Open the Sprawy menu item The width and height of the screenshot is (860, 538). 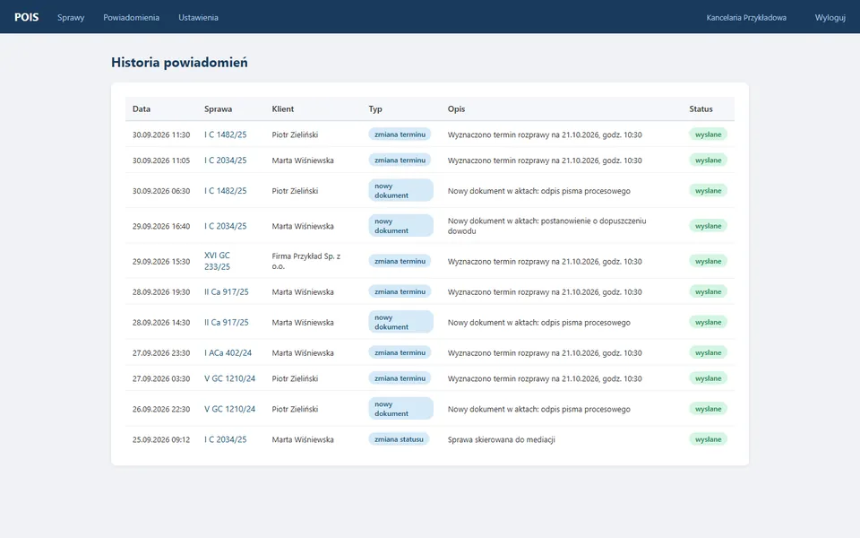point(71,18)
